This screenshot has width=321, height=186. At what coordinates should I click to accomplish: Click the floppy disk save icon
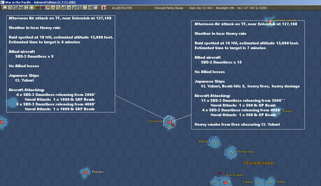pyautogui.click(x=5, y=8)
